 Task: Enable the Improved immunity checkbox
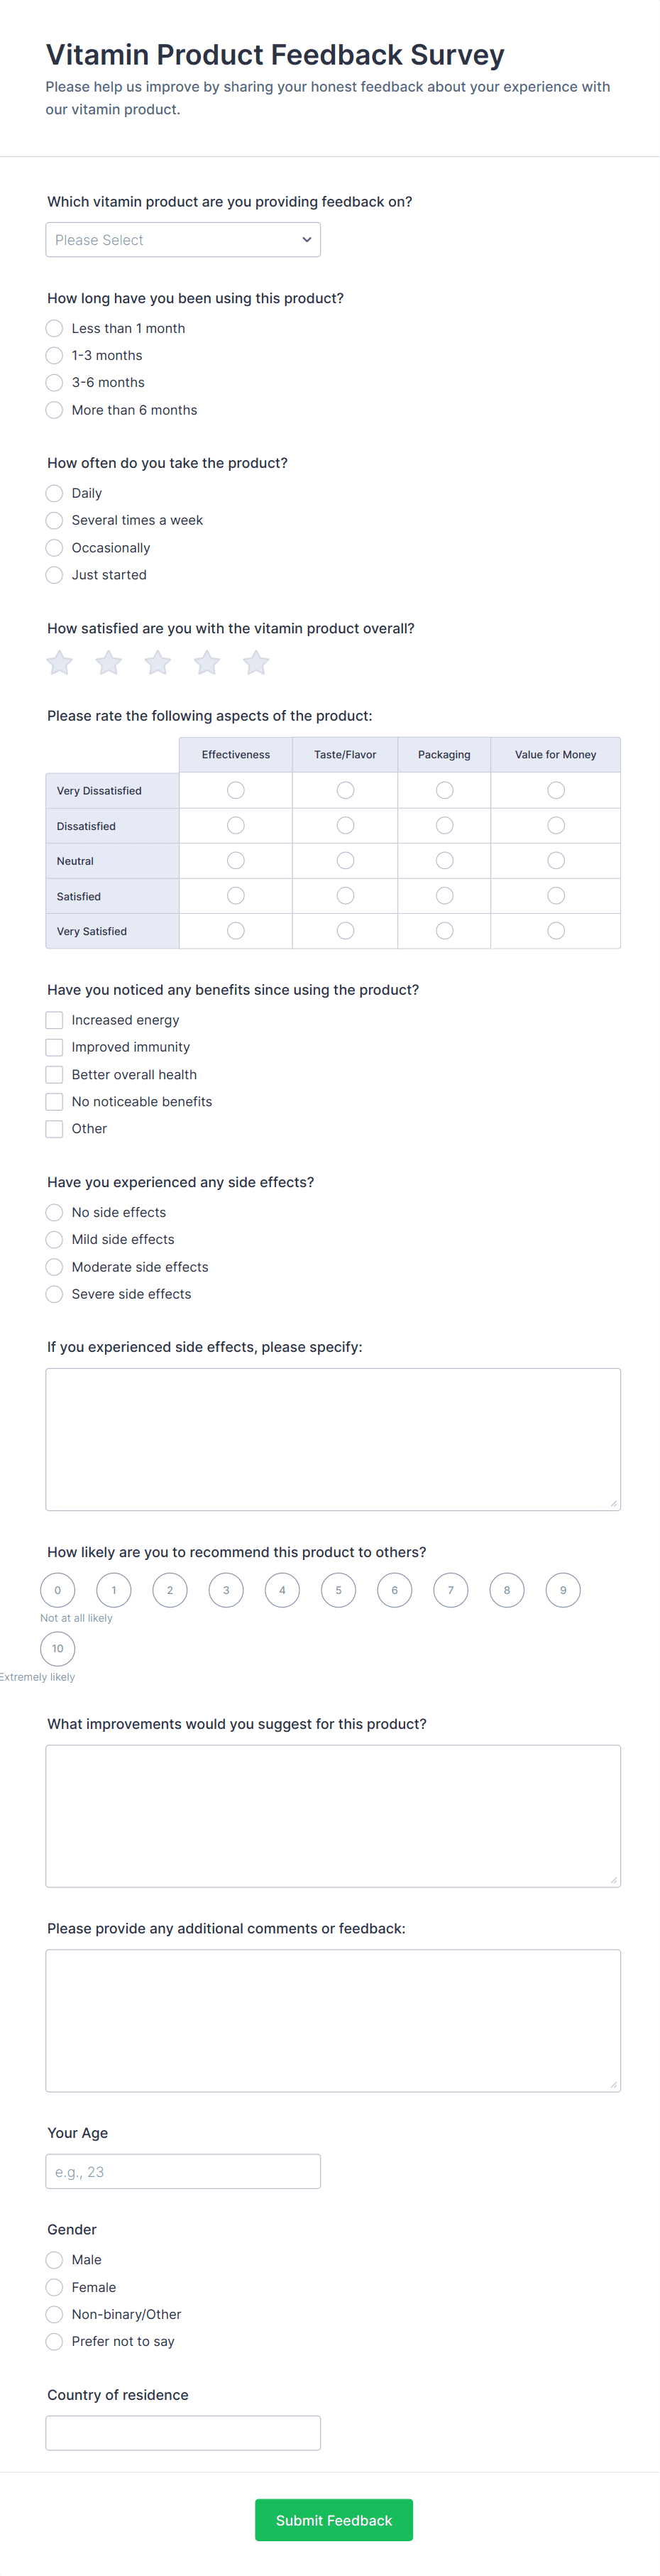(54, 1047)
